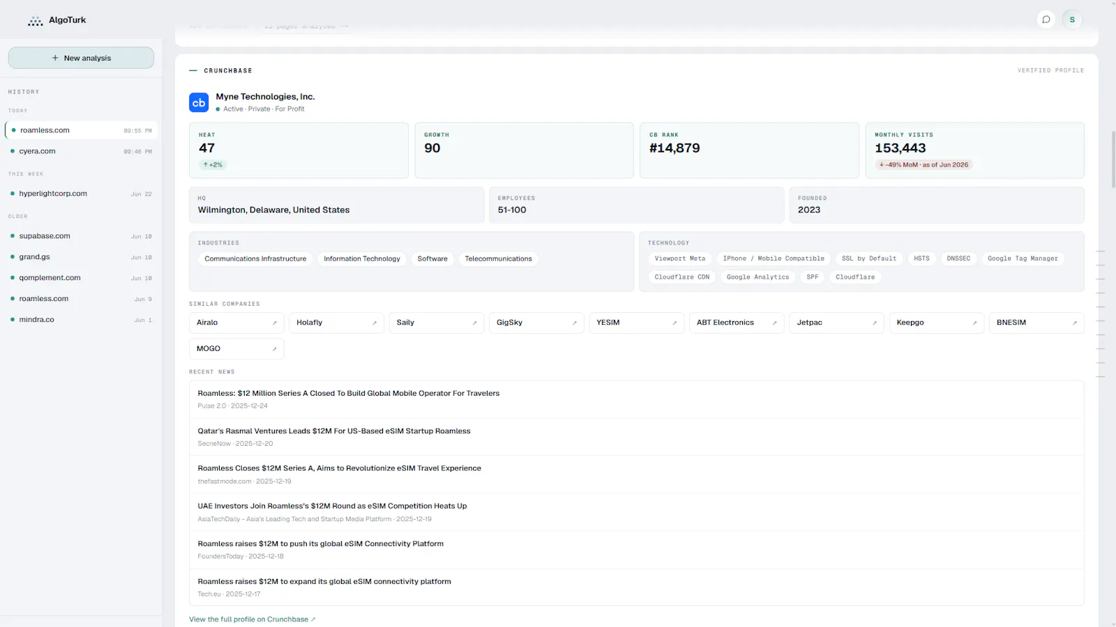1116x627 pixels.
Task: Open news: Roamless raises $12M to push
Action: [636, 550]
